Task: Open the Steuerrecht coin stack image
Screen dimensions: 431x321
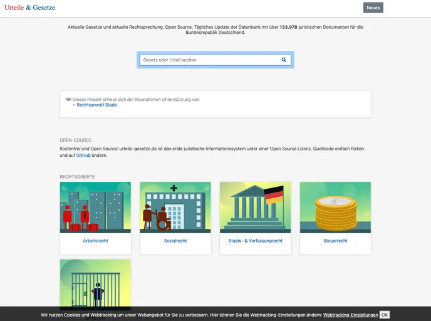Action: click(335, 208)
